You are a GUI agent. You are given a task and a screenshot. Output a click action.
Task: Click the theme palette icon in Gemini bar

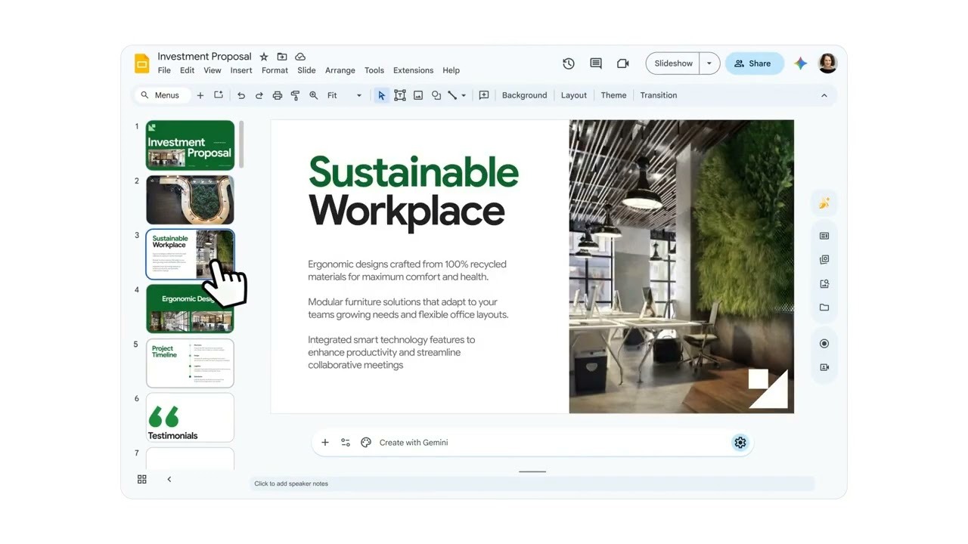[366, 443]
